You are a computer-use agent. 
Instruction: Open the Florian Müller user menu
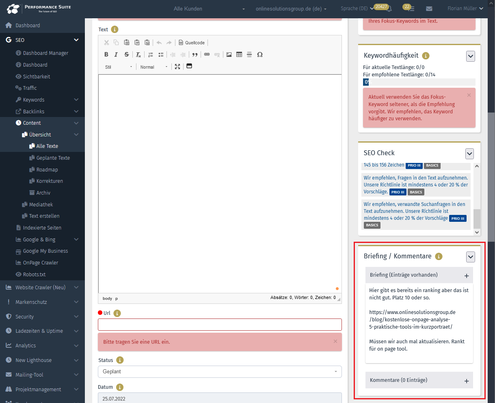pos(465,9)
